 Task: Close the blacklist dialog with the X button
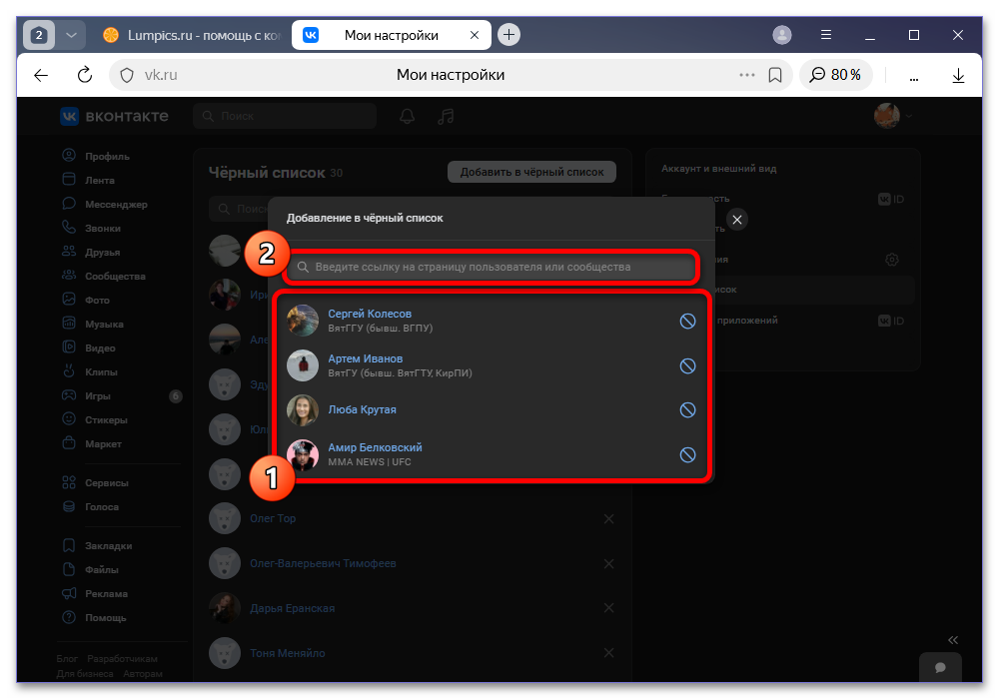[x=737, y=220]
